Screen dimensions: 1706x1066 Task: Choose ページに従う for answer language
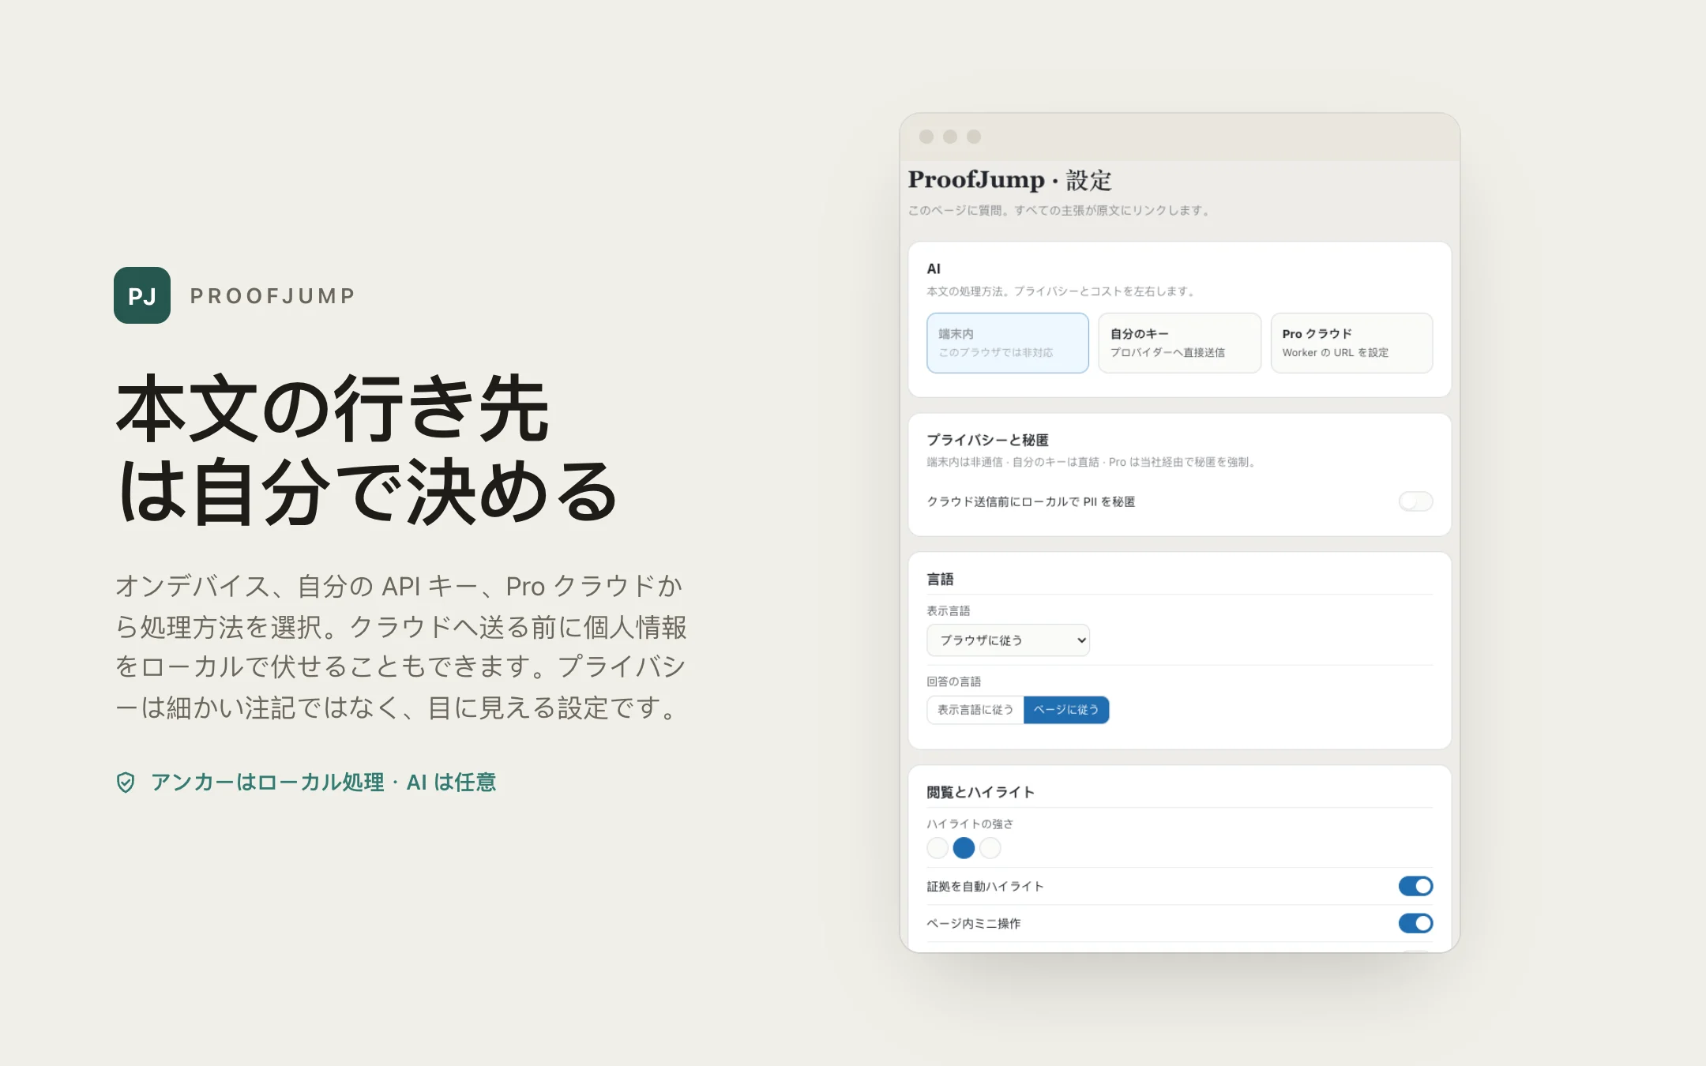coord(1066,710)
